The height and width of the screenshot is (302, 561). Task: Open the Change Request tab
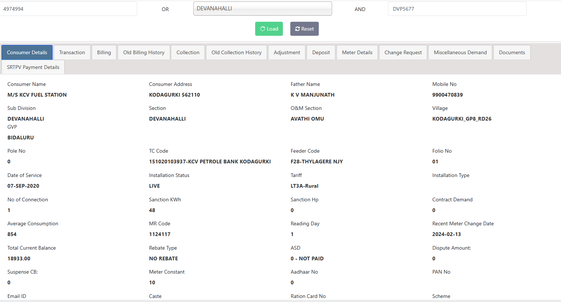click(x=403, y=52)
